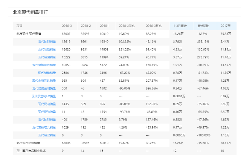The height and width of the screenshot is (156, 241).
Task: Open the 现代全新途胜销量 link
Action: [x=44, y=65]
